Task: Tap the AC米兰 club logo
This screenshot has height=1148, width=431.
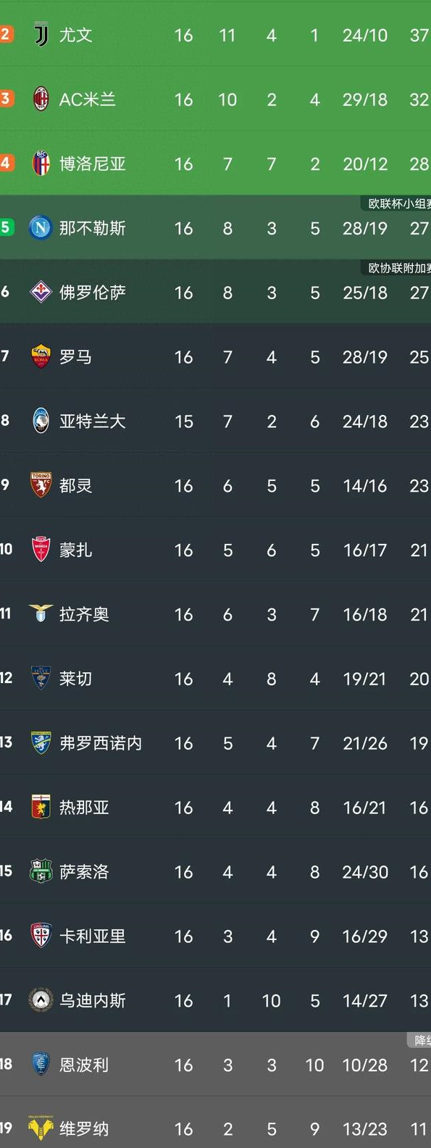Action: (x=41, y=99)
